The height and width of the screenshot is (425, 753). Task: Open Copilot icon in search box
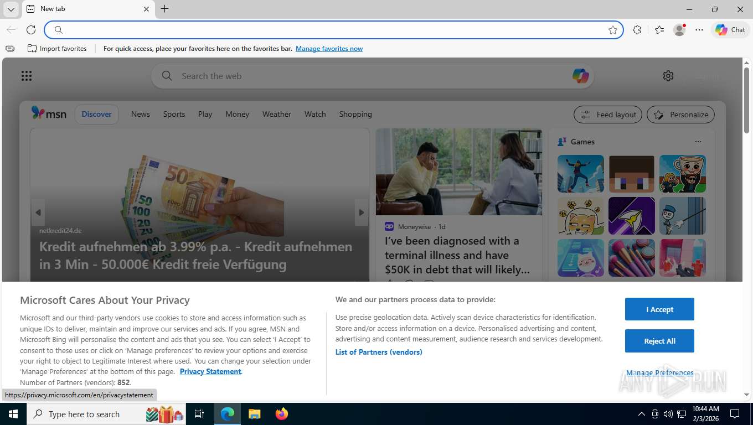click(x=580, y=76)
